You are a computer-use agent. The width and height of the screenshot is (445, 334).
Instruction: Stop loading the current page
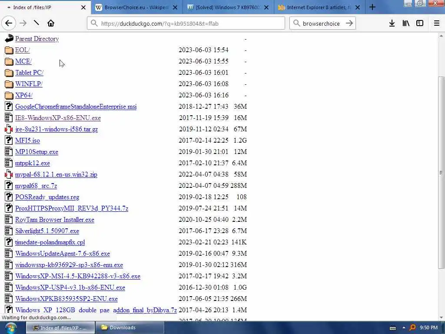37,23
